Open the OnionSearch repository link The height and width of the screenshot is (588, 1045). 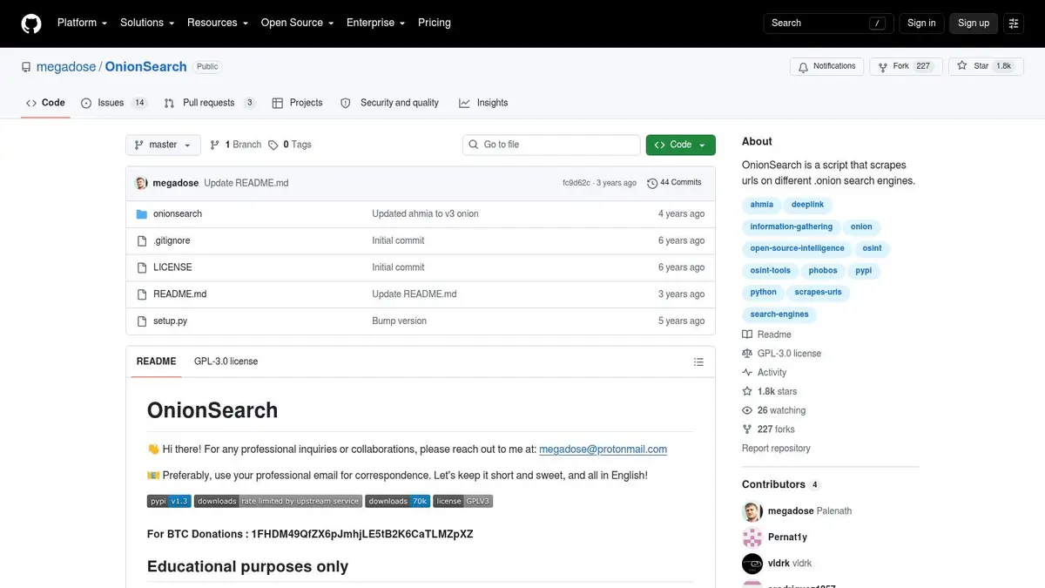point(146,66)
